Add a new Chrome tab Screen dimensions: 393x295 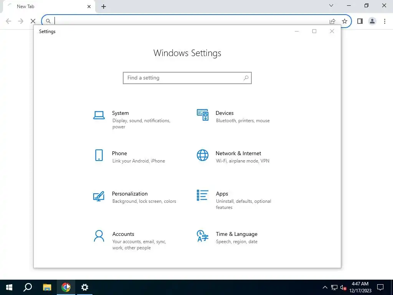point(104,7)
